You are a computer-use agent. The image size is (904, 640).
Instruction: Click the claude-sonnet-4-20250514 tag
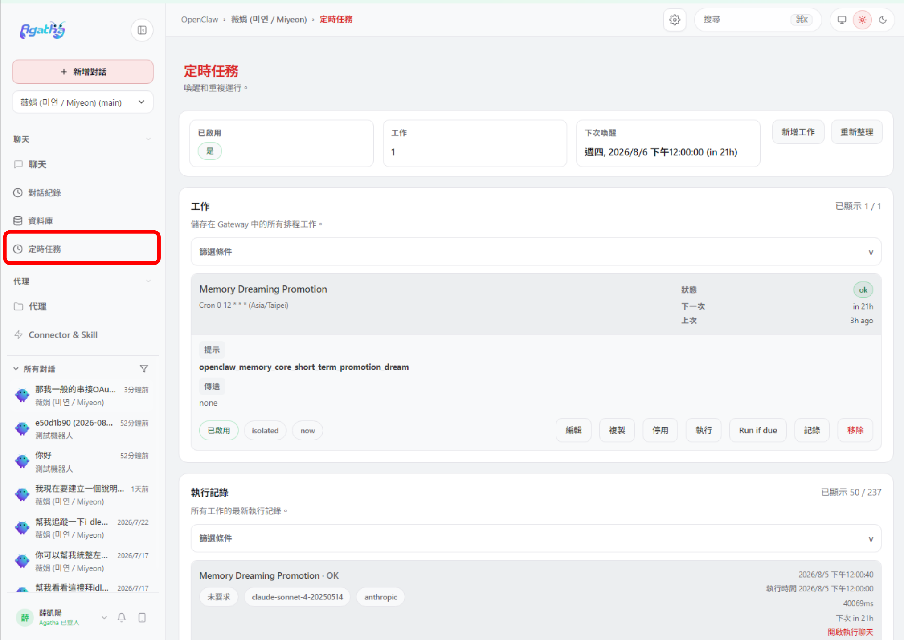point(297,597)
